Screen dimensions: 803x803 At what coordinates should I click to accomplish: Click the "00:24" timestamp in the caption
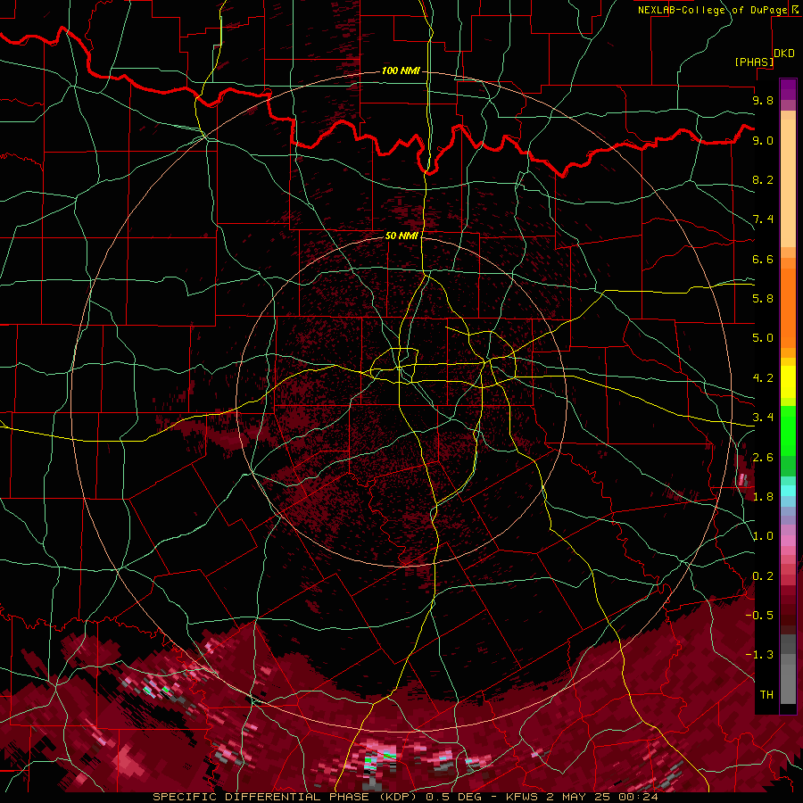click(640, 797)
